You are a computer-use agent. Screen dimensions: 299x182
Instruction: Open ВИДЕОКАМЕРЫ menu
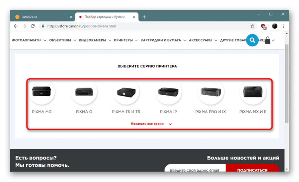[92, 40]
